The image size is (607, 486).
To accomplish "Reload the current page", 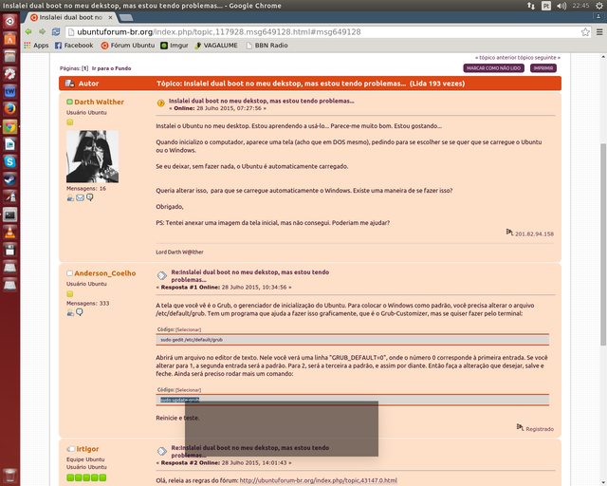I will click(x=56, y=31).
